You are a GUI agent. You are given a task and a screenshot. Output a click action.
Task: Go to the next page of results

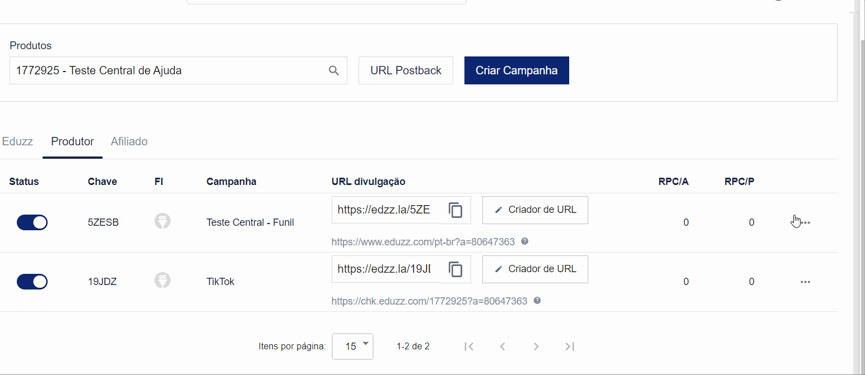pos(536,346)
